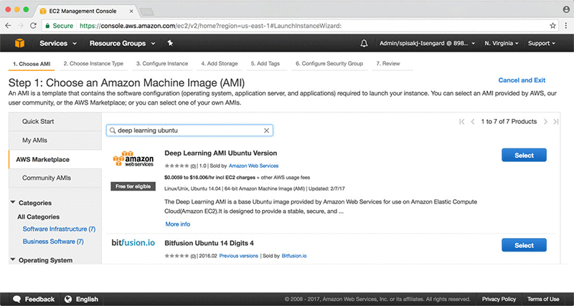This screenshot has width=574, height=306.
Task: Click Bitfusion Ubuntu 14 Digits 4 title
Action: pos(209,243)
